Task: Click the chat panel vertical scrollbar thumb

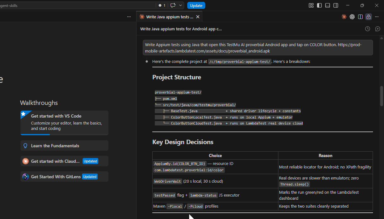Action: pyautogui.click(x=382, y=96)
